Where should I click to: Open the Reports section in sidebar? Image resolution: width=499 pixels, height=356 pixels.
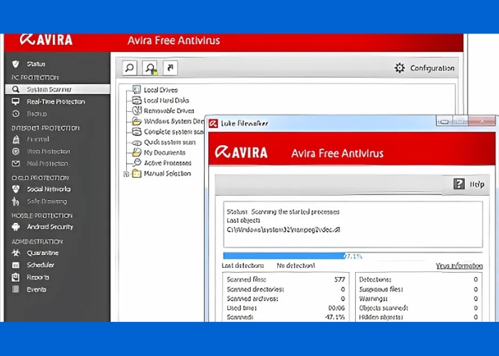coord(38,277)
